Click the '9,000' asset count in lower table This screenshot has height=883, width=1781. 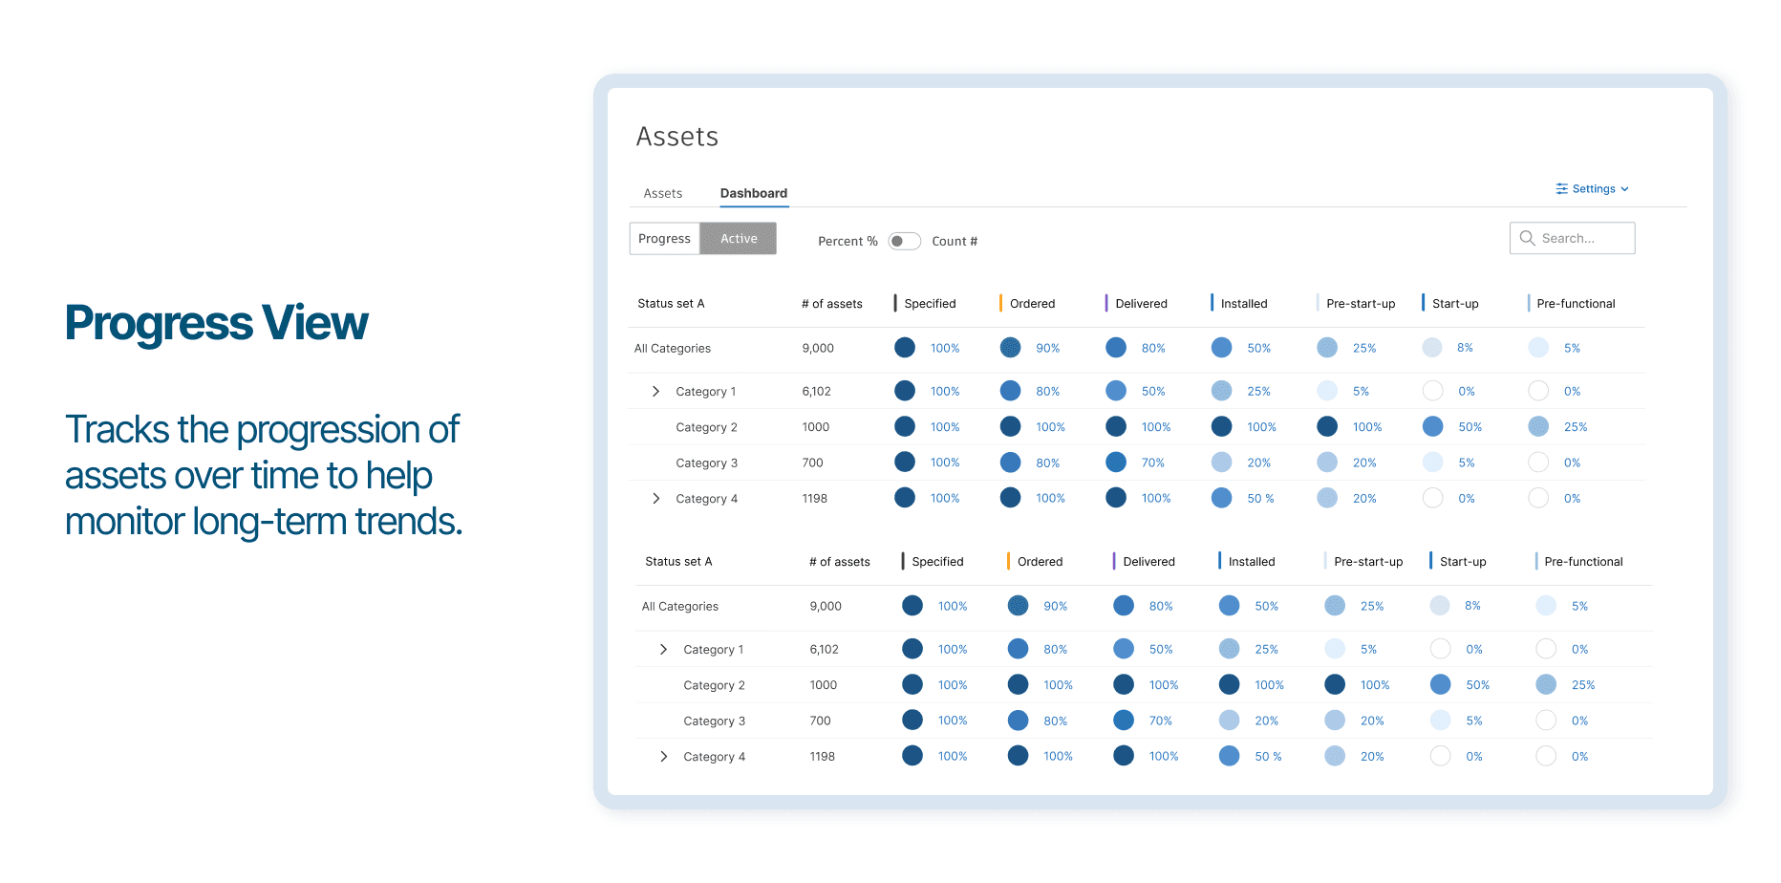826,607
